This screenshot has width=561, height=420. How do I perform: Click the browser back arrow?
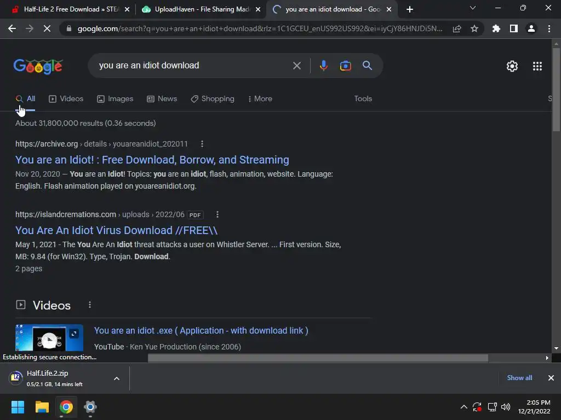coord(12,28)
